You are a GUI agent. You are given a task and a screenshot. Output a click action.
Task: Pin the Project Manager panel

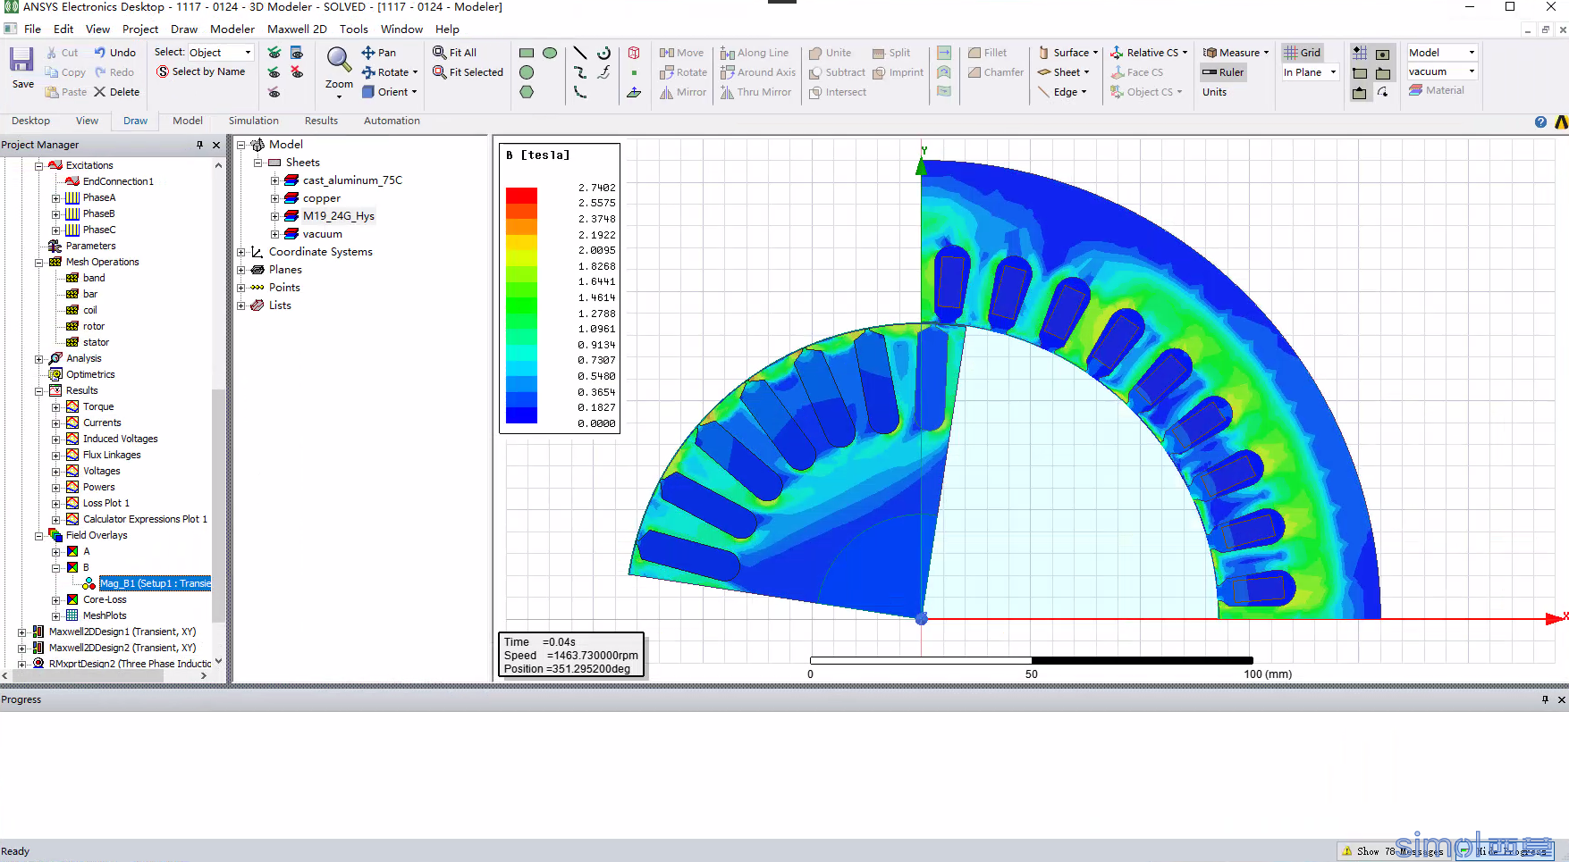tap(199, 145)
